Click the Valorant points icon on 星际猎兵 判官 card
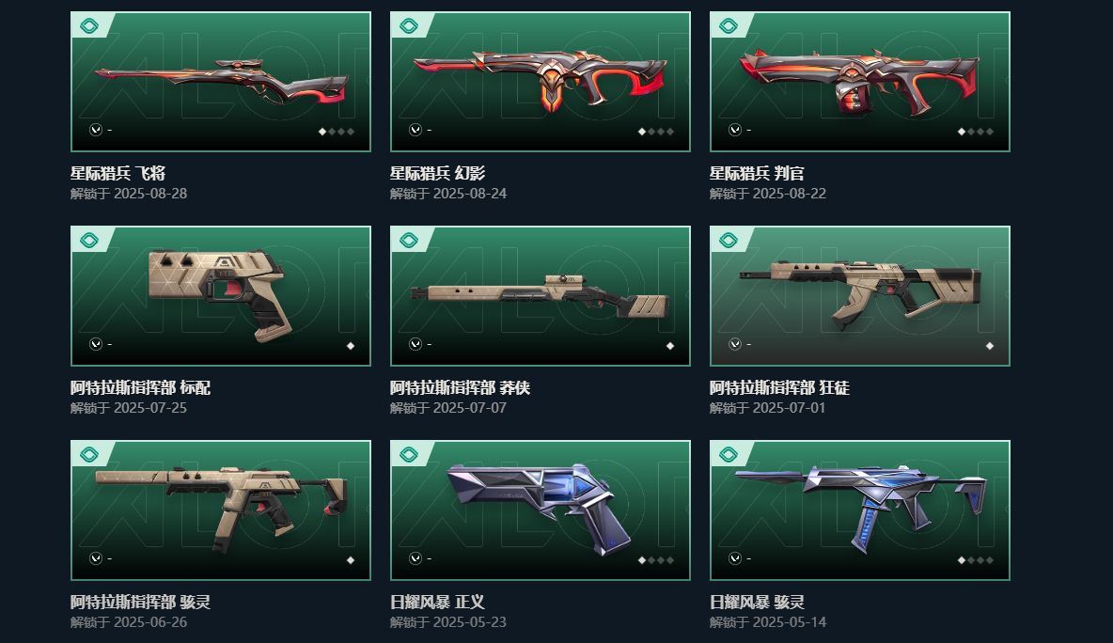1113x643 pixels. (x=735, y=130)
